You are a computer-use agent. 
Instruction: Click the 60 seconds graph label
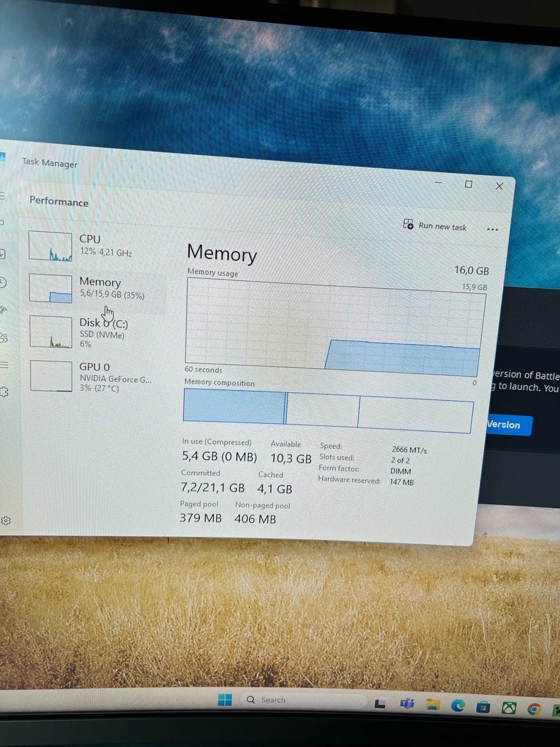203,369
